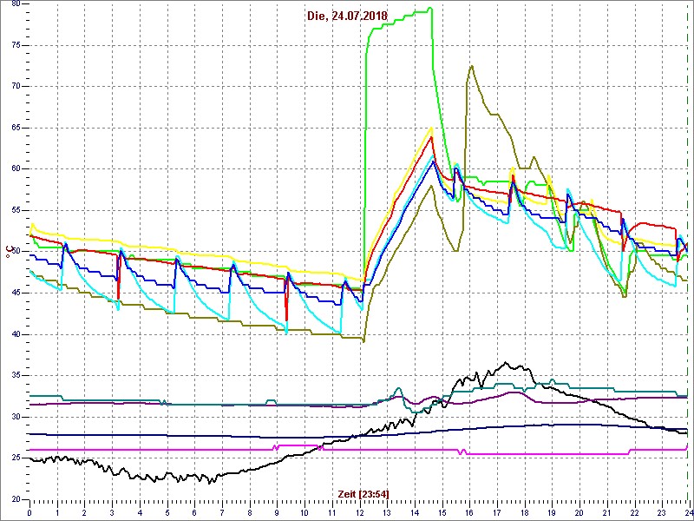
Task: Click hour 9 on the time axis
Action: [277, 513]
